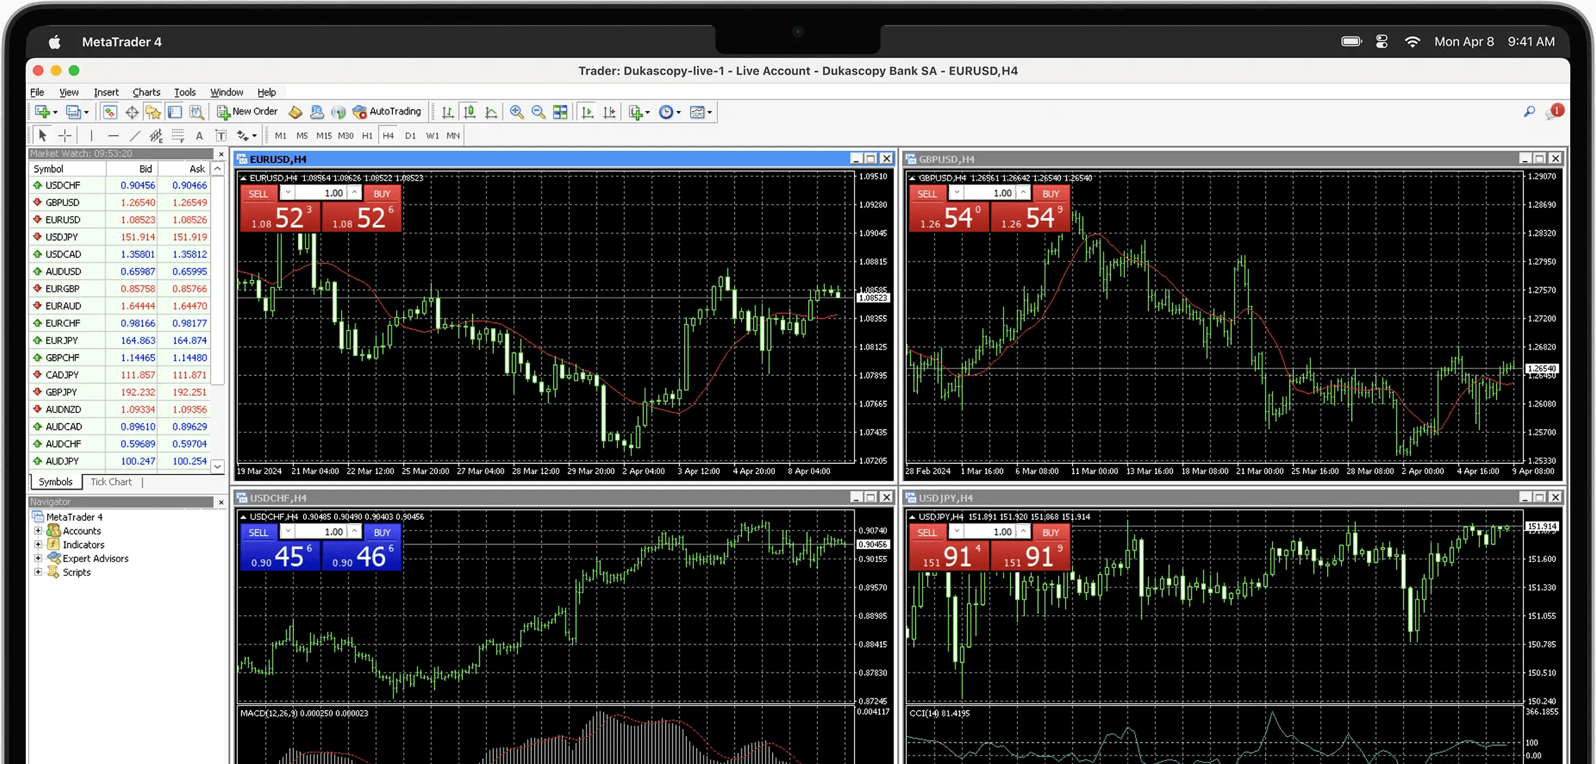Select the Text tool labeled A
This screenshot has width=1596, height=764.
coord(199,136)
